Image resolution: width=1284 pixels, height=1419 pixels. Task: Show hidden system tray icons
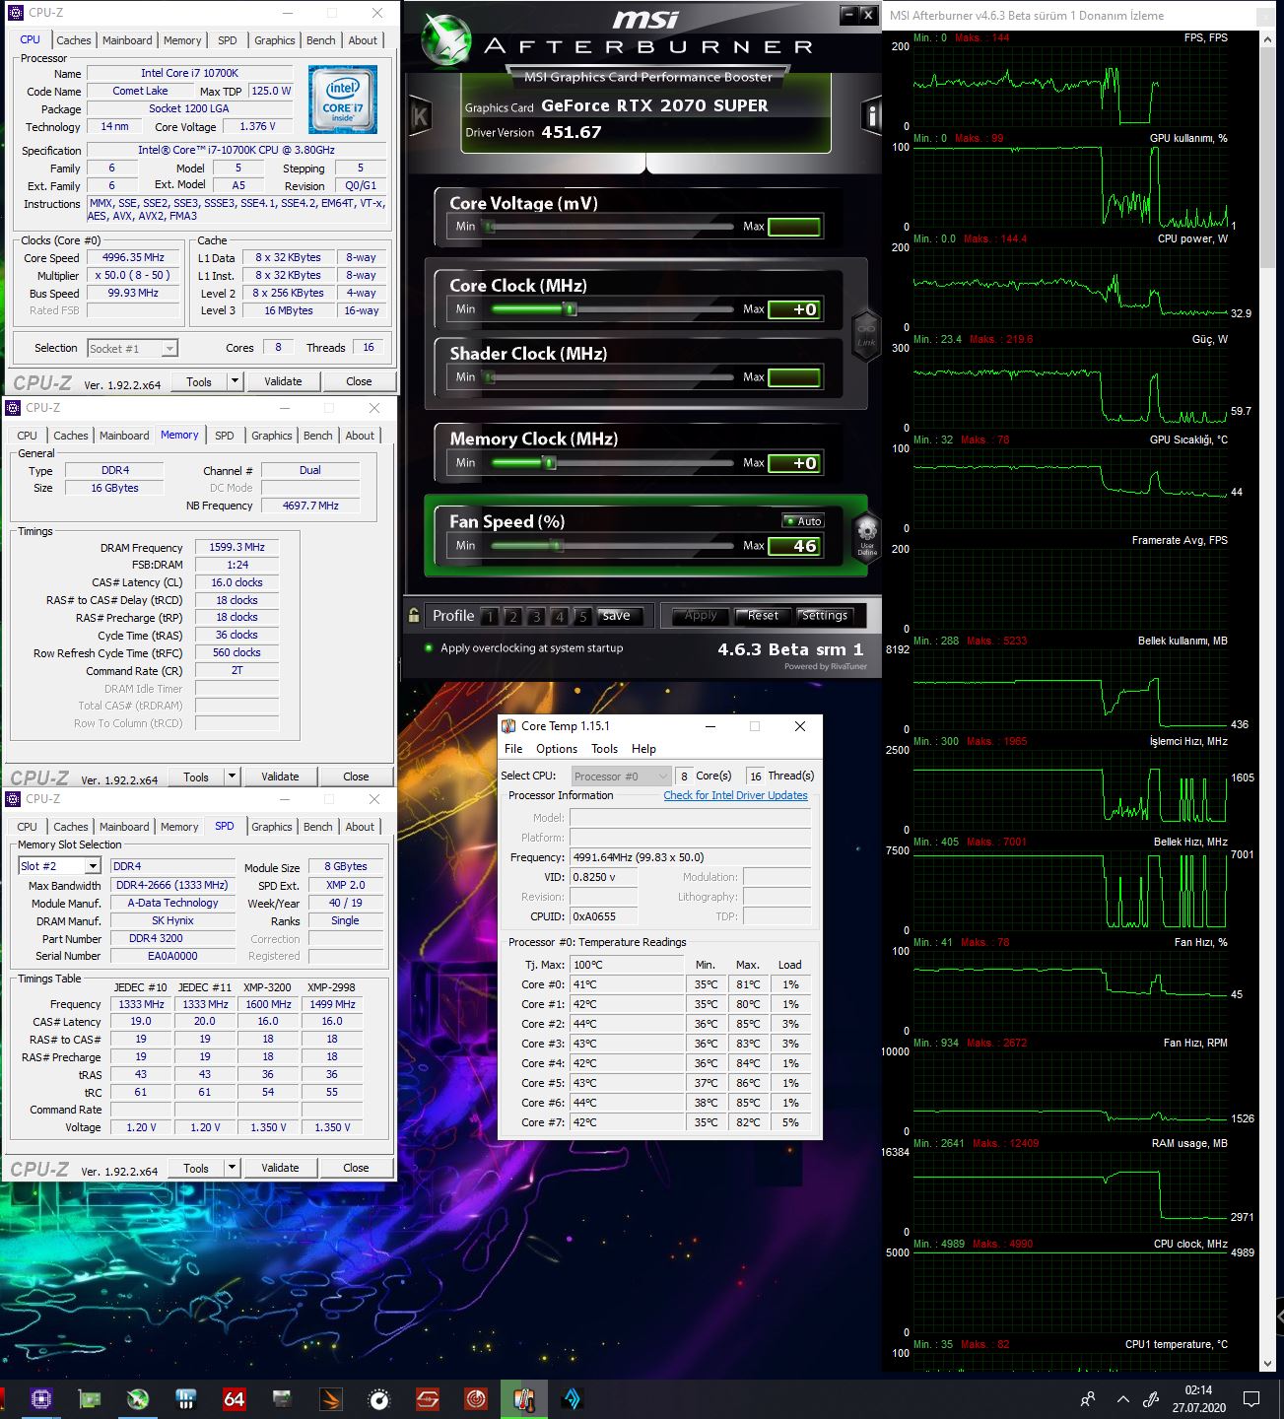[x=1122, y=1398]
